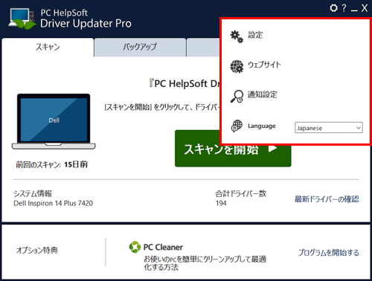Click the Language label text
This screenshot has height=281, width=372.
coord(262,126)
